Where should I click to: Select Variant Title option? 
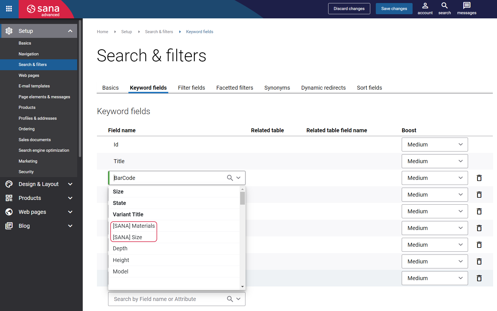[x=174, y=214]
